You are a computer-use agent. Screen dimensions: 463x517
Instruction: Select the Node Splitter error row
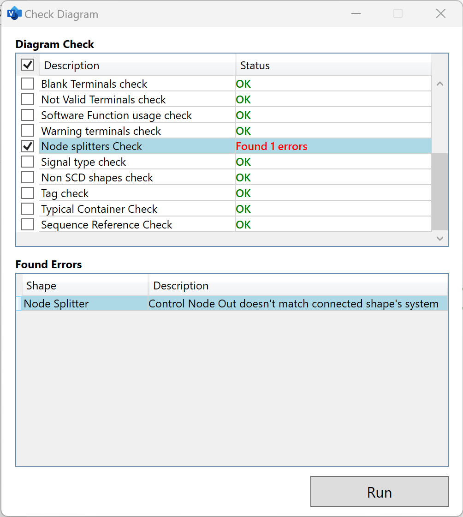pos(232,303)
